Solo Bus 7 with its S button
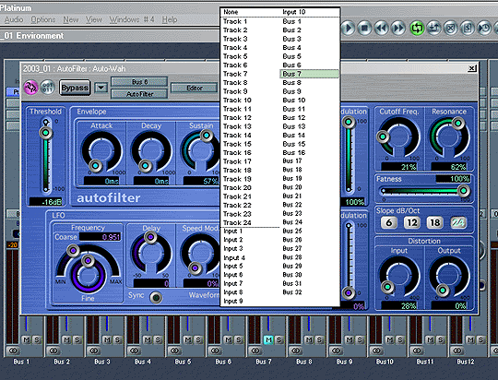The height and width of the screenshot is (380, 498). pos(279,340)
